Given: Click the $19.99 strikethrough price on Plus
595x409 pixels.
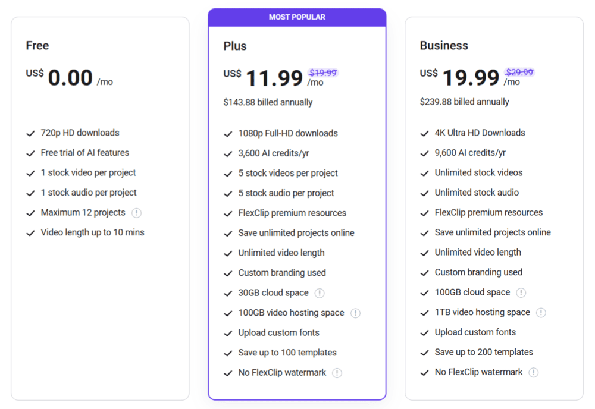Looking at the screenshot, I should click(322, 73).
